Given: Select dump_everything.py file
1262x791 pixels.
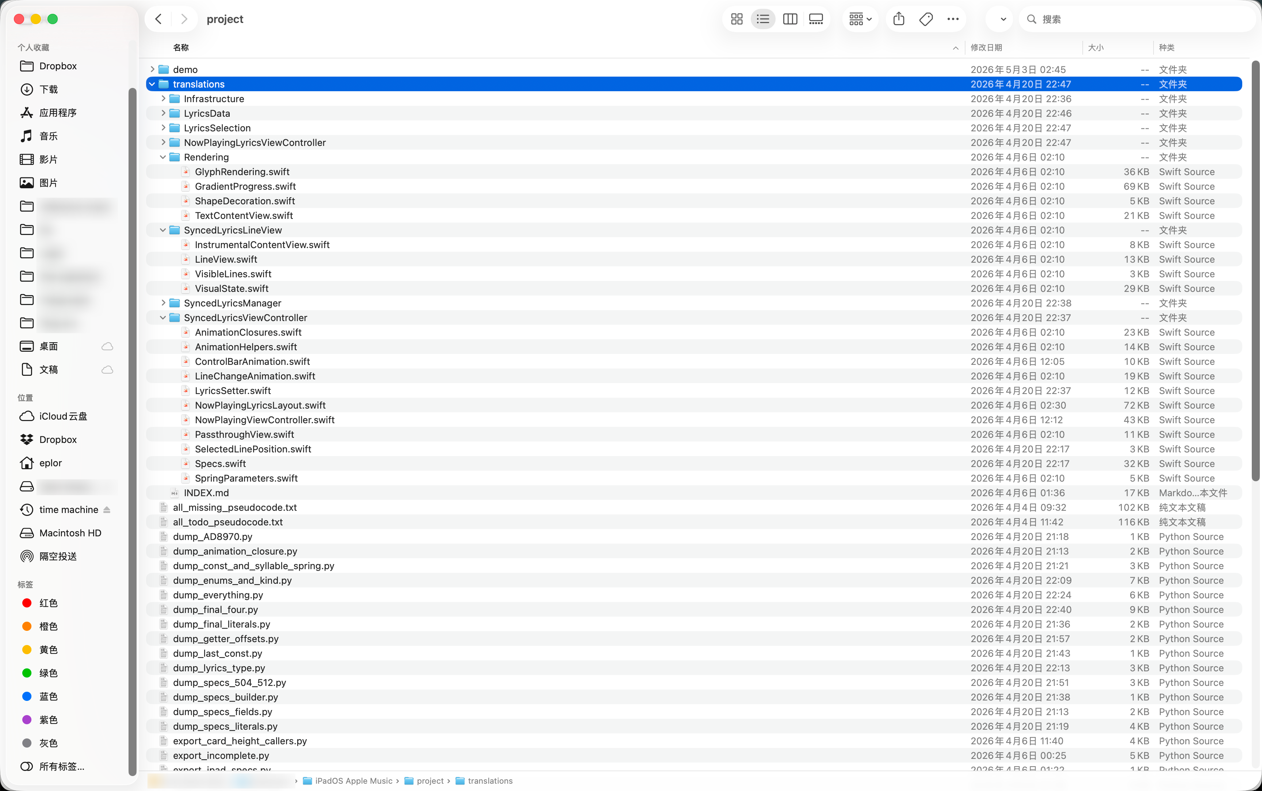Looking at the screenshot, I should click(694, 595).
